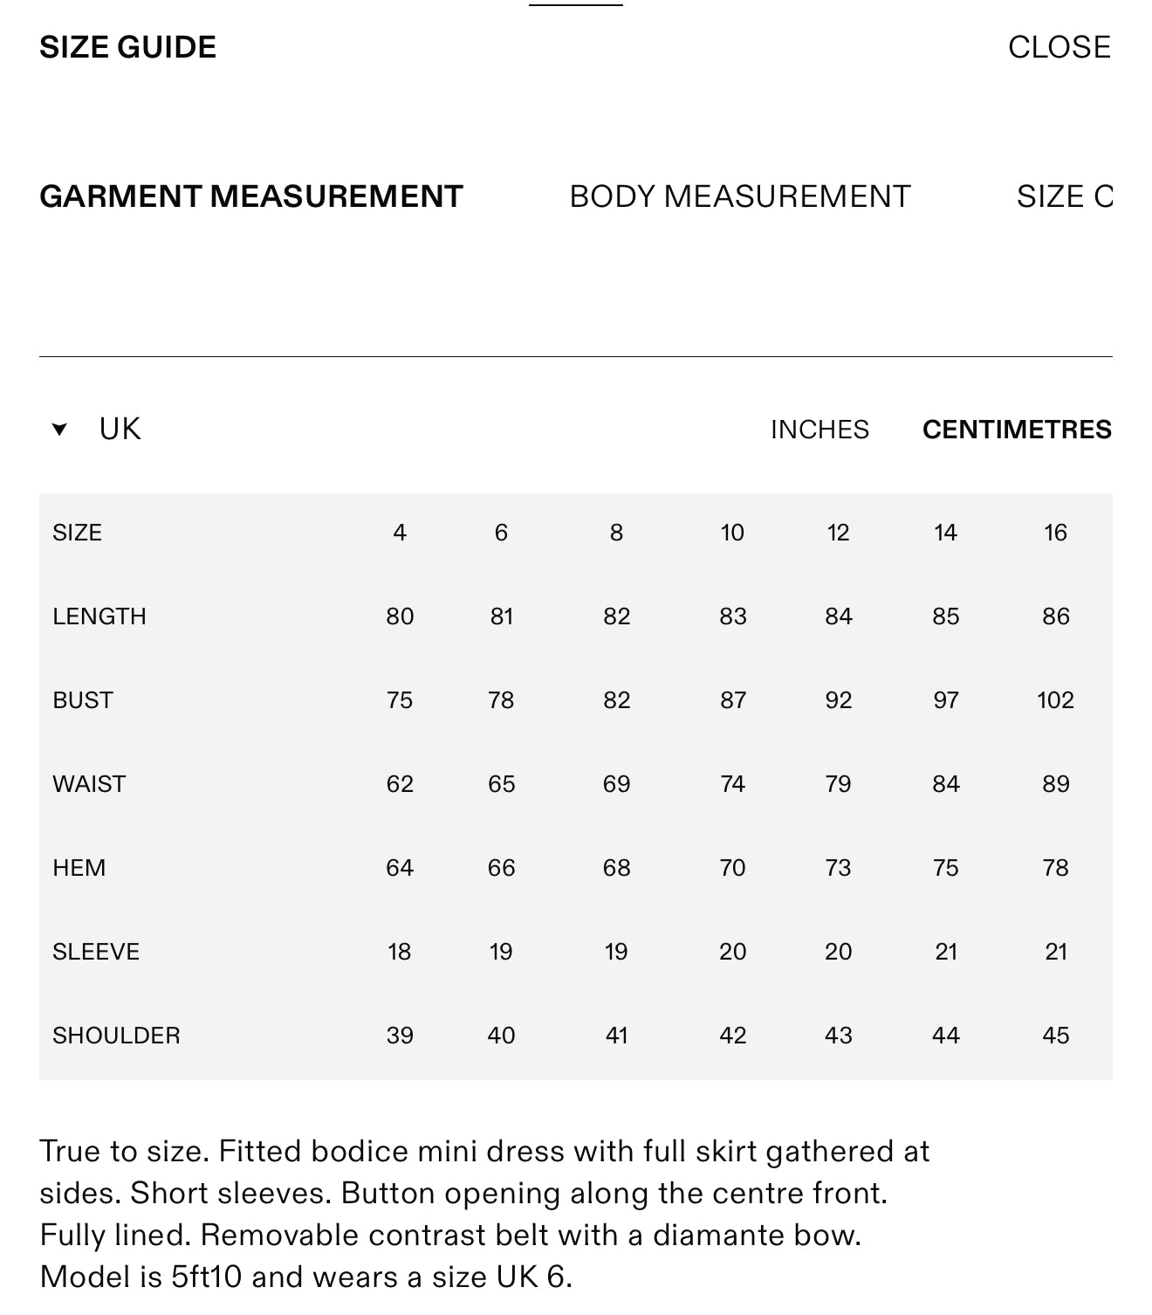
Task: Select size 6 column header
Action: [x=501, y=533]
